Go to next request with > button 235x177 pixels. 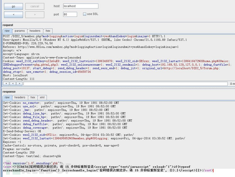35,15
